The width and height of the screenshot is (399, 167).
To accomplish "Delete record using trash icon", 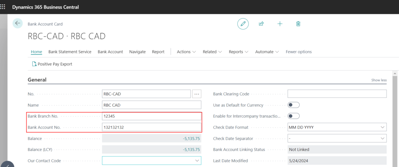I will click(x=298, y=24).
